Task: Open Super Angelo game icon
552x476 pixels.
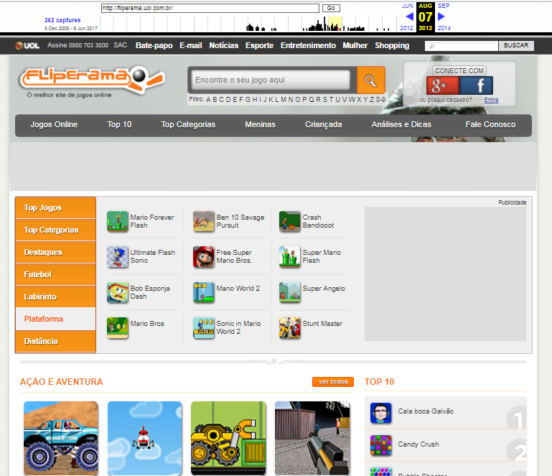Action: click(290, 292)
